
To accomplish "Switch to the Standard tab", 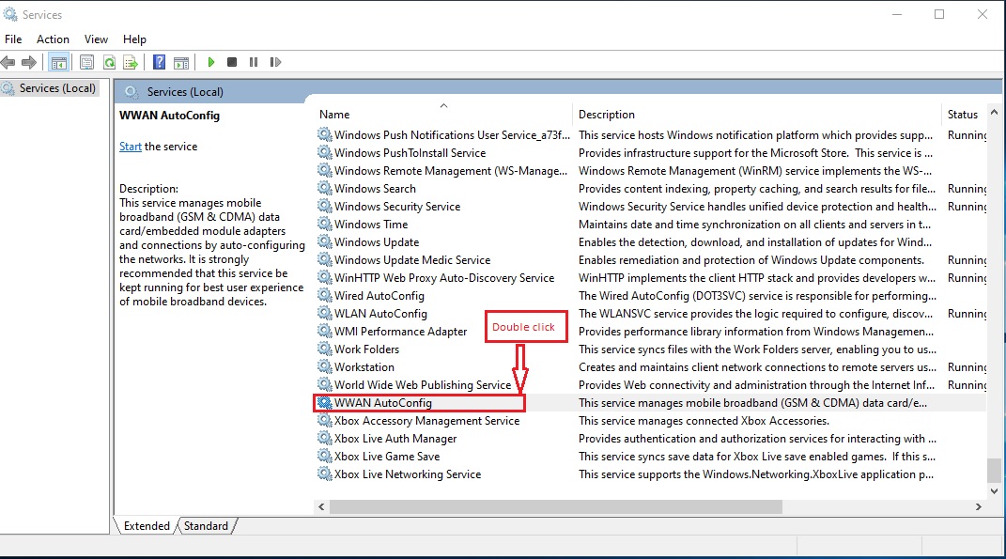I will click(205, 526).
